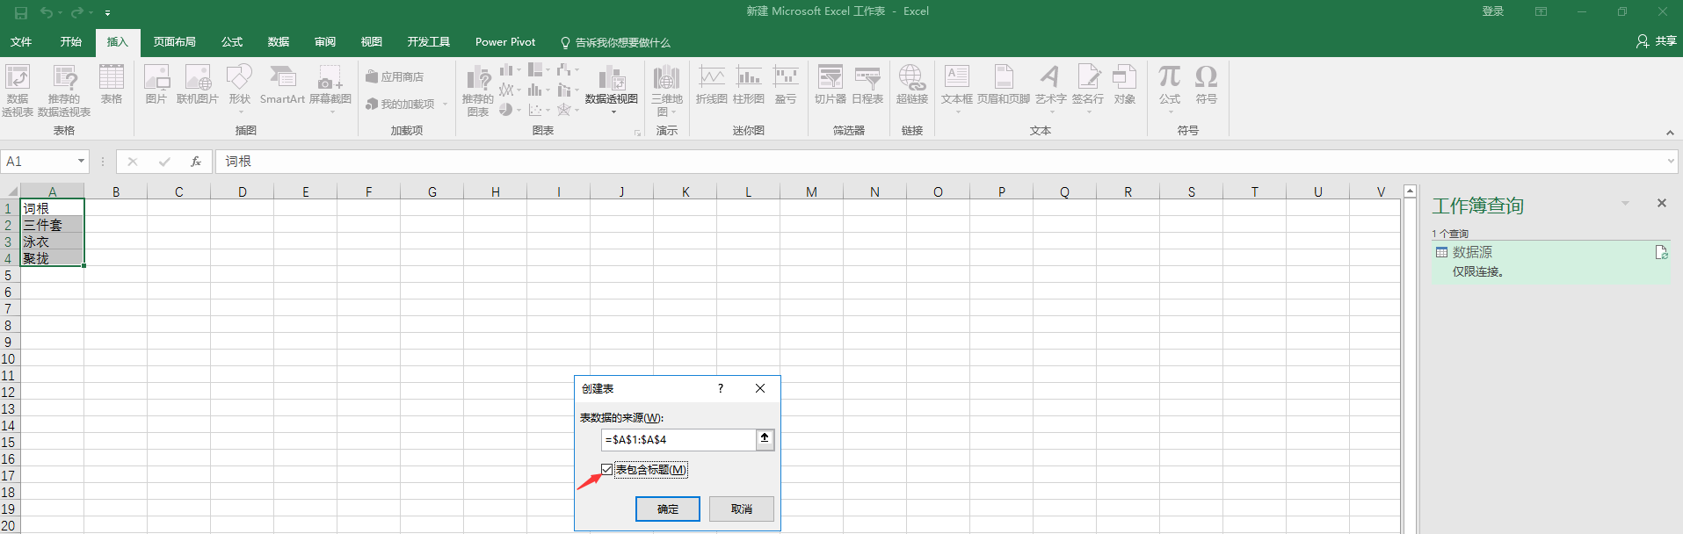Insert an Equation (公式)
This screenshot has width=1683, height=534.
point(1170,87)
